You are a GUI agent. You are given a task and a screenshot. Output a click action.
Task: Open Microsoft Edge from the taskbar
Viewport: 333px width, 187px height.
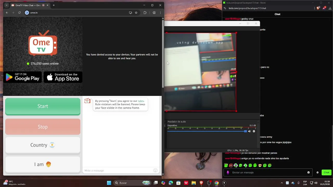pos(171,183)
